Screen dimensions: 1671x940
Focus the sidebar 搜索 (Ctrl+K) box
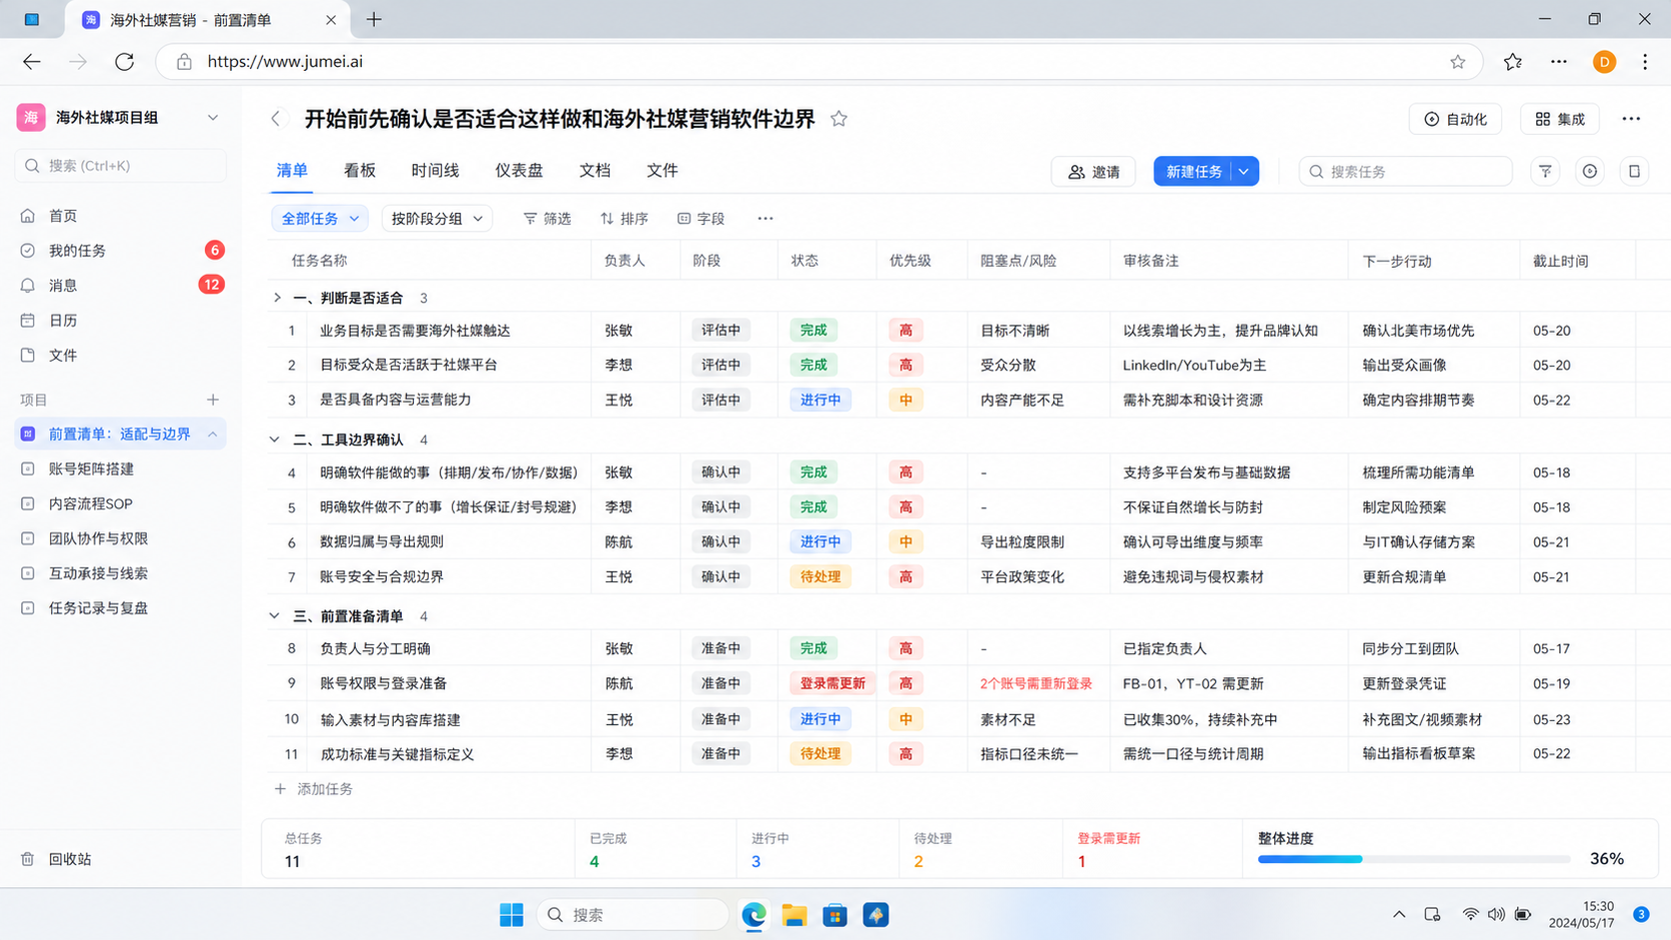point(120,166)
